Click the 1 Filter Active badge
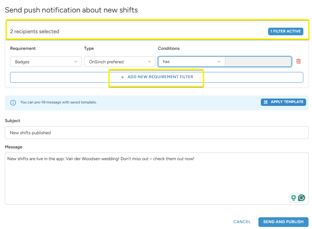 (285, 31)
